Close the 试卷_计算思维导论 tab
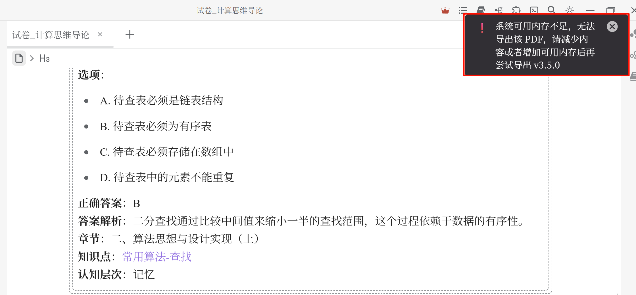 tap(100, 34)
